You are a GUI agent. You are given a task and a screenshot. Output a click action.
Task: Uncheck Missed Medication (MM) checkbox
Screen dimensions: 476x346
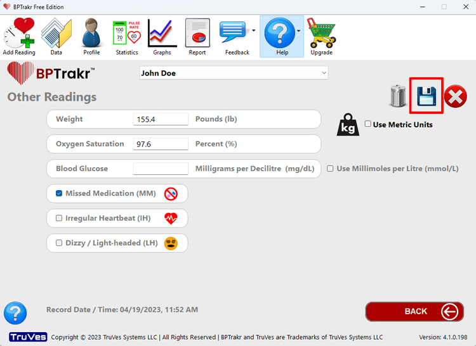pos(59,193)
